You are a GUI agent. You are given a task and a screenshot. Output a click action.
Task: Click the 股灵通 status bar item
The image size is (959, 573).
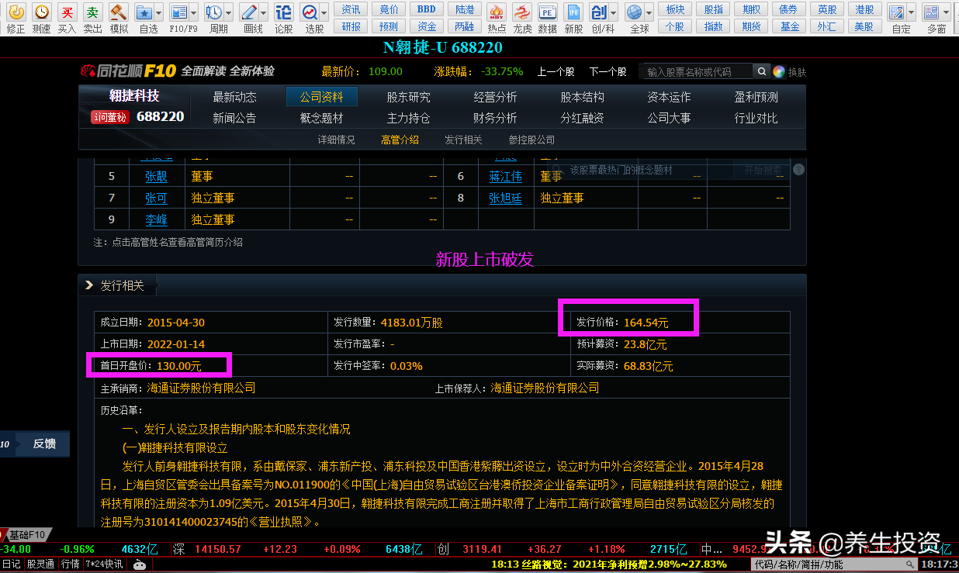click(40, 564)
